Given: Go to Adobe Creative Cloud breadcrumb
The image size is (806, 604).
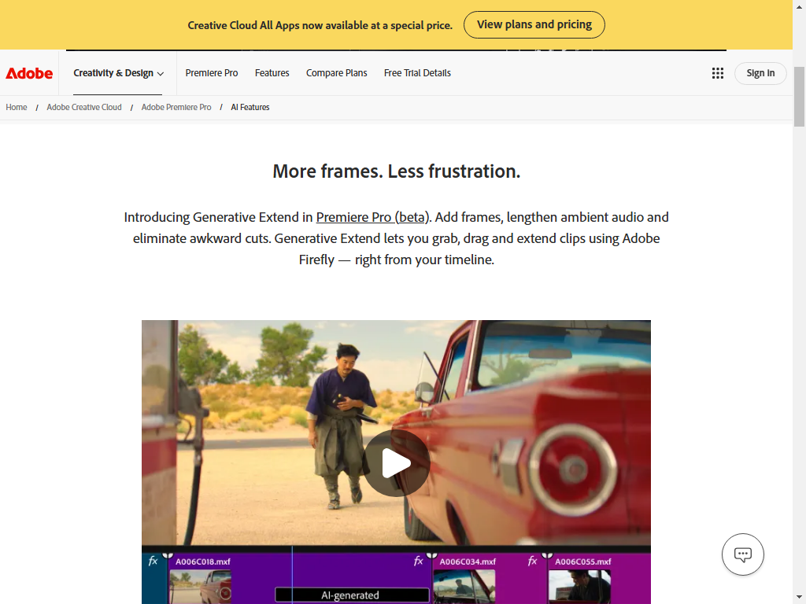Looking at the screenshot, I should [84, 107].
